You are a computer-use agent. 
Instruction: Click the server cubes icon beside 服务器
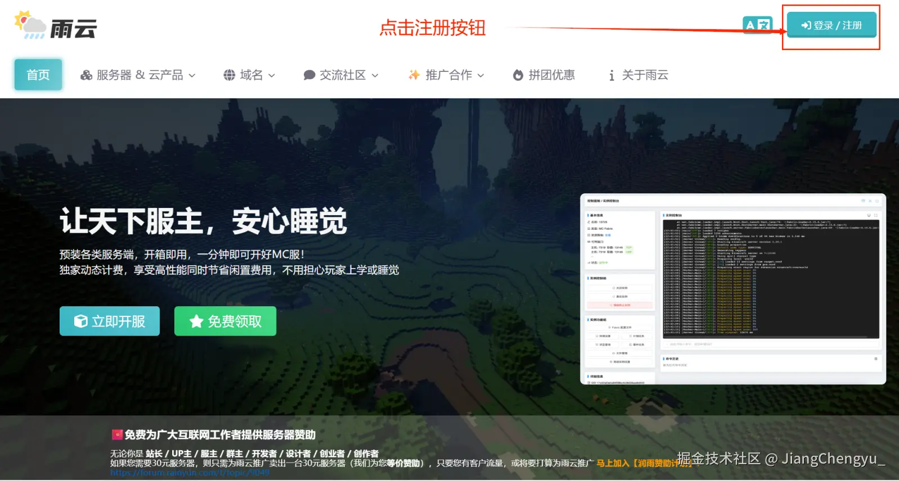tap(86, 75)
